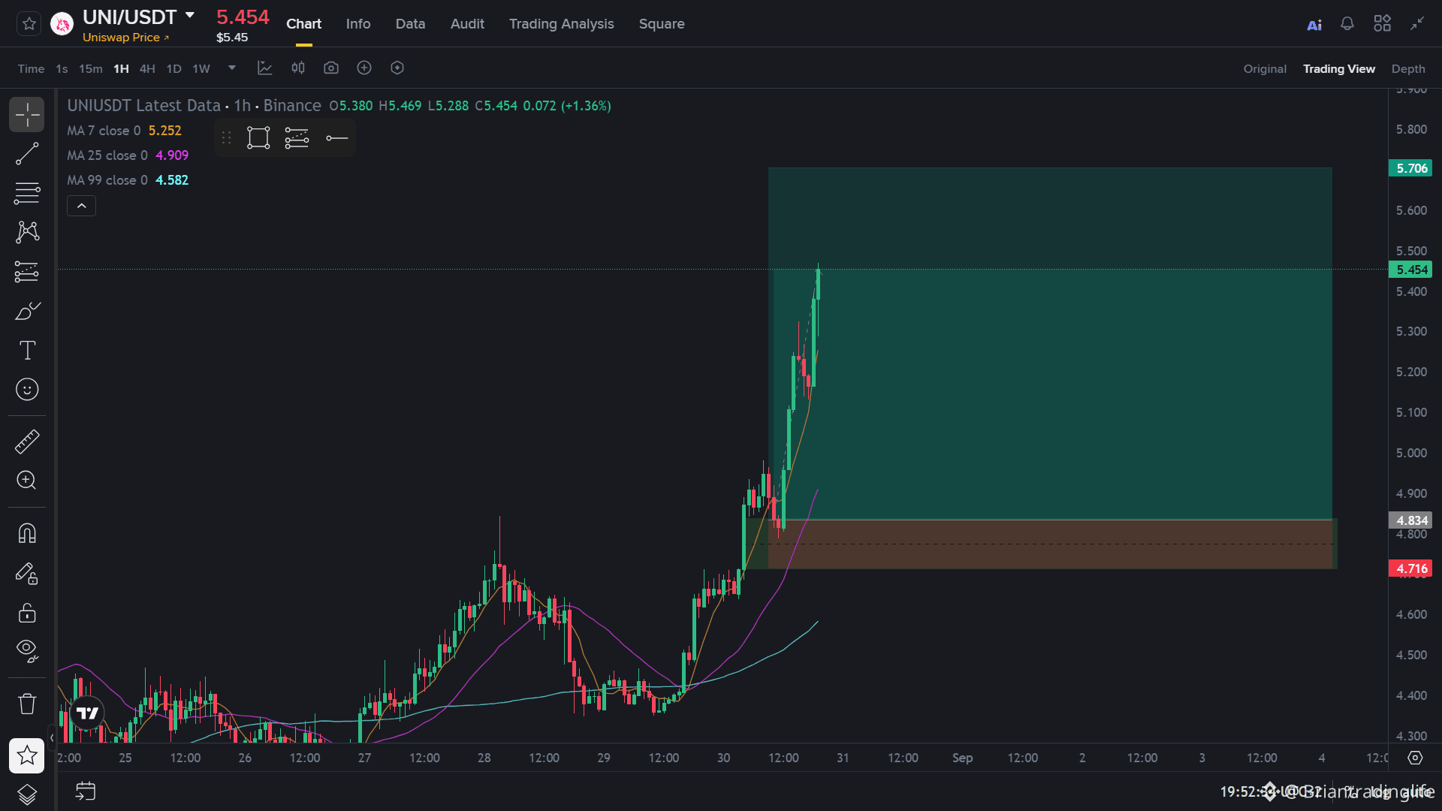
Task: Toggle lock all drawings
Action: point(27,613)
